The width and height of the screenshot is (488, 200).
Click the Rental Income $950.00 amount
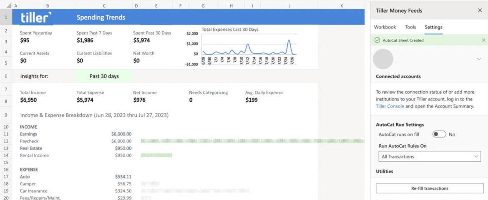(123, 155)
